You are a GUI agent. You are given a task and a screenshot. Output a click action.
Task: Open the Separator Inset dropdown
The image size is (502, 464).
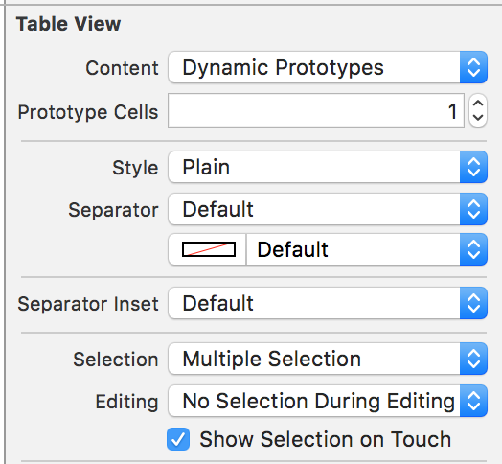[328, 303]
